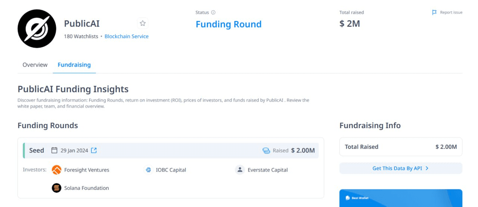Click the Foresight Ventures logo icon
The image size is (478, 207).
[x=56, y=170]
